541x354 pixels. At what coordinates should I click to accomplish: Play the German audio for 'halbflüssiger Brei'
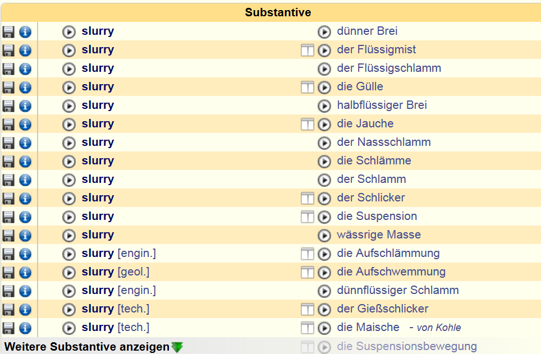coord(324,106)
